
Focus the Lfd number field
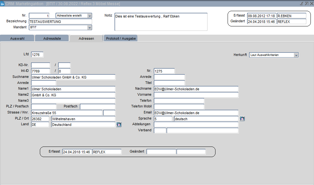[37, 55]
